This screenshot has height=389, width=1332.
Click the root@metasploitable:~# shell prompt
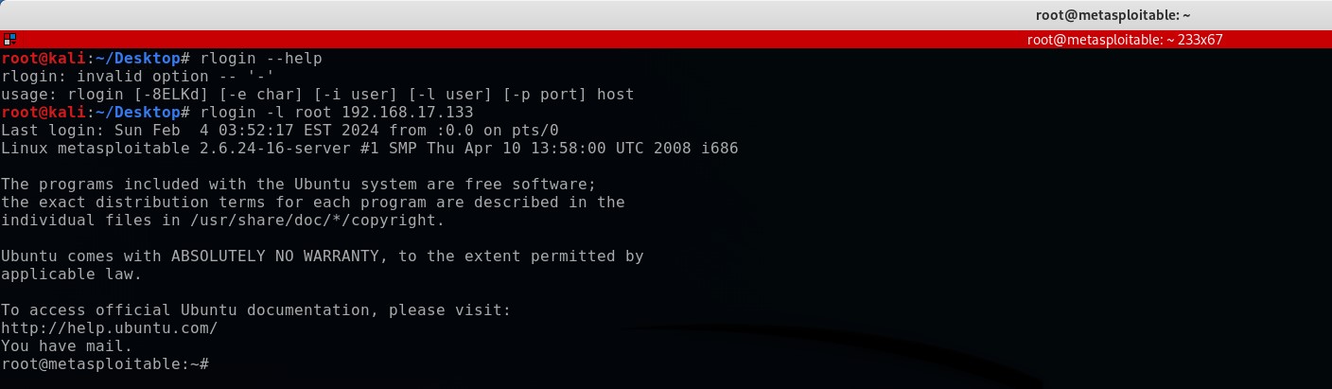point(104,364)
